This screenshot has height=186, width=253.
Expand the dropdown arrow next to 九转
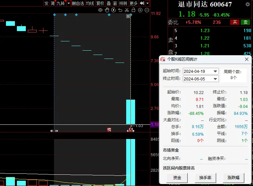tap(69, 3)
